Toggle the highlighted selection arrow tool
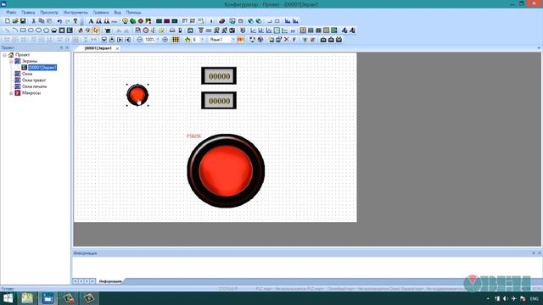 96,30
